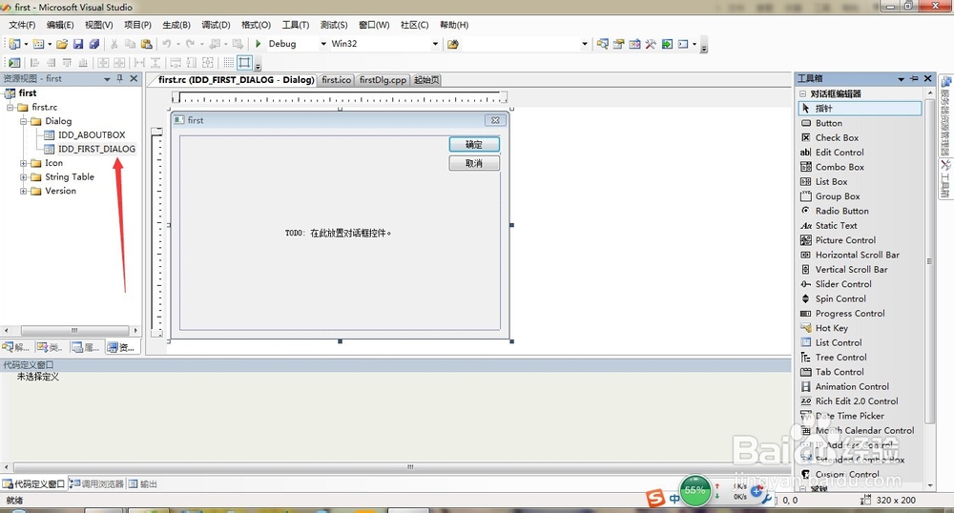Image resolution: width=954 pixels, height=513 pixels.
Task: Select the pointer tool in toolbox
Action: pos(860,108)
